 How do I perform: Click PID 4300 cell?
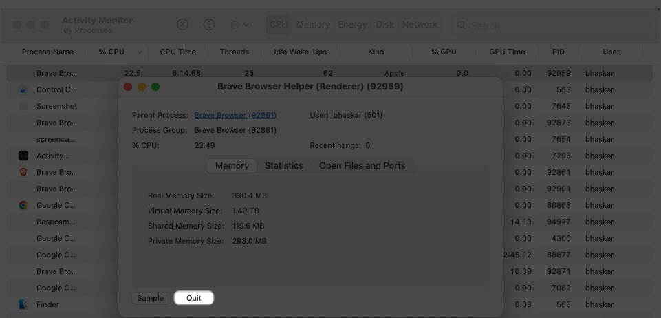click(x=561, y=238)
